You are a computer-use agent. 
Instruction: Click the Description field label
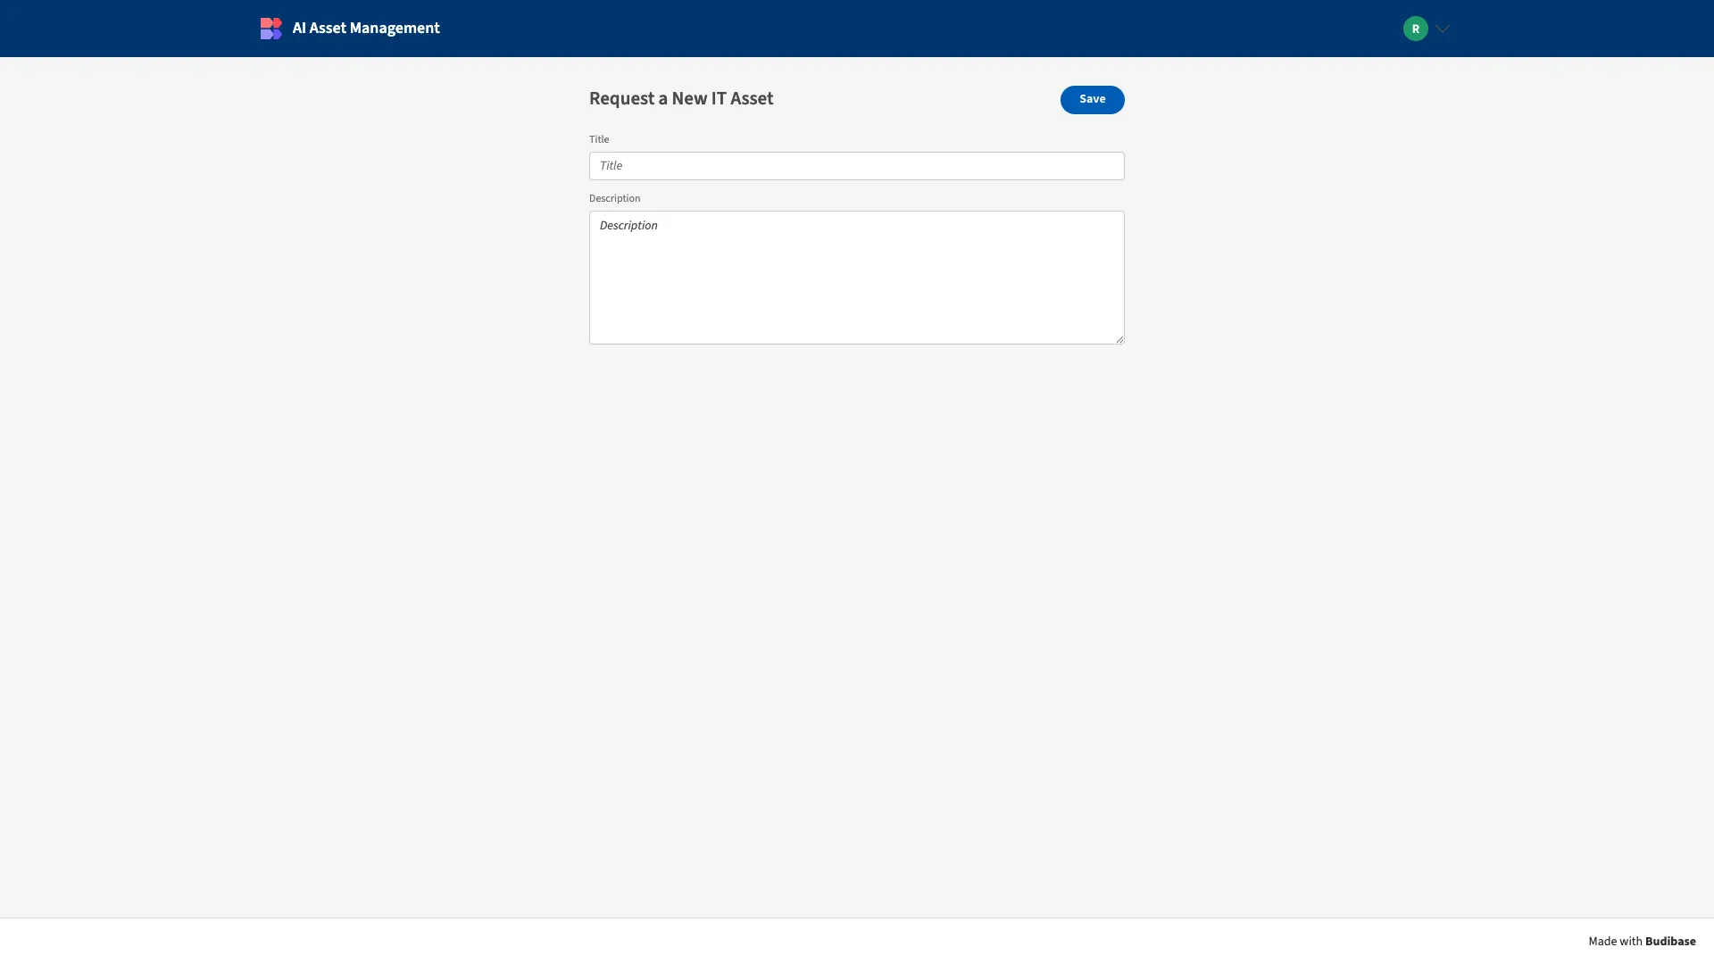click(614, 198)
